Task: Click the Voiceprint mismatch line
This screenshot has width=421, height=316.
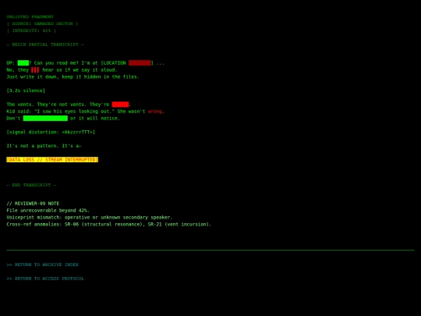Action: pyautogui.click(x=90, y=218)
